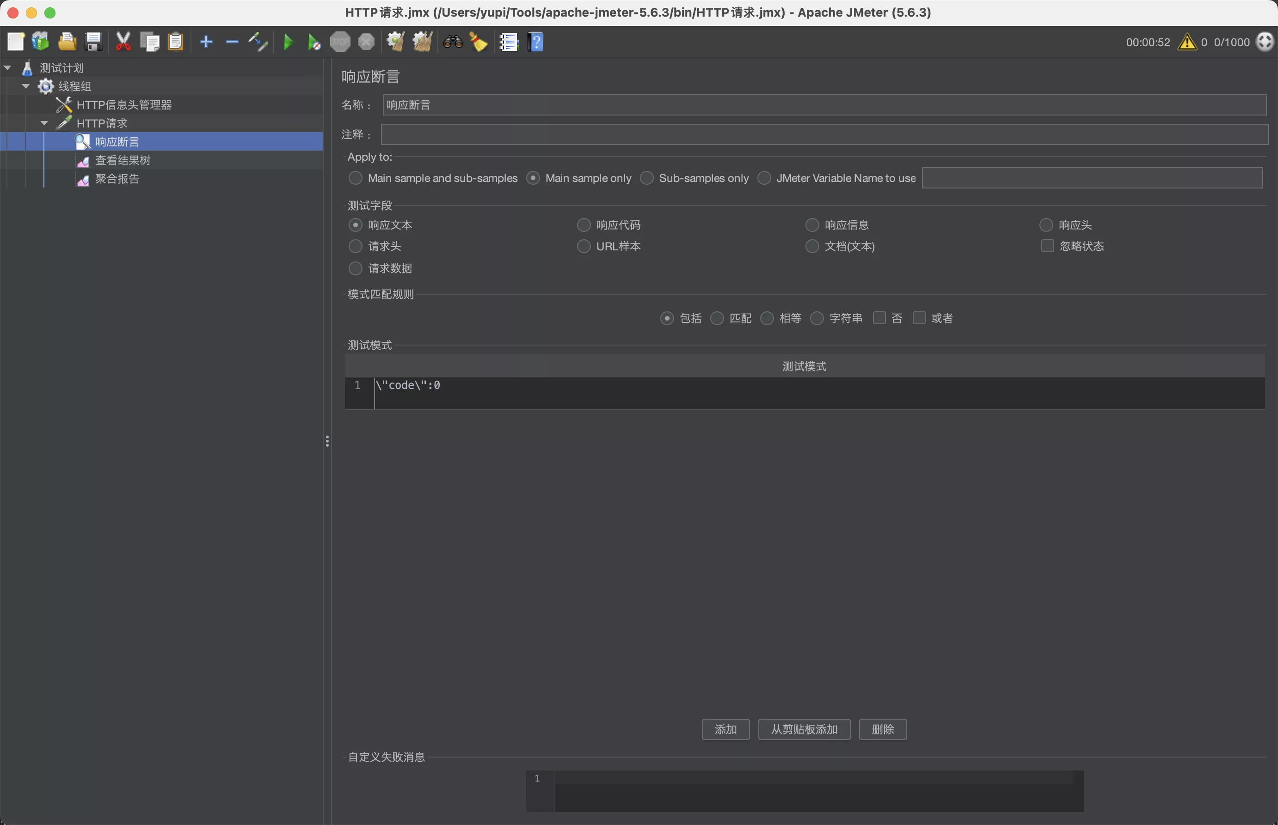Screen dimensions: 1278x825
Task: Check the 或者 checkbox
Action: 919,318
